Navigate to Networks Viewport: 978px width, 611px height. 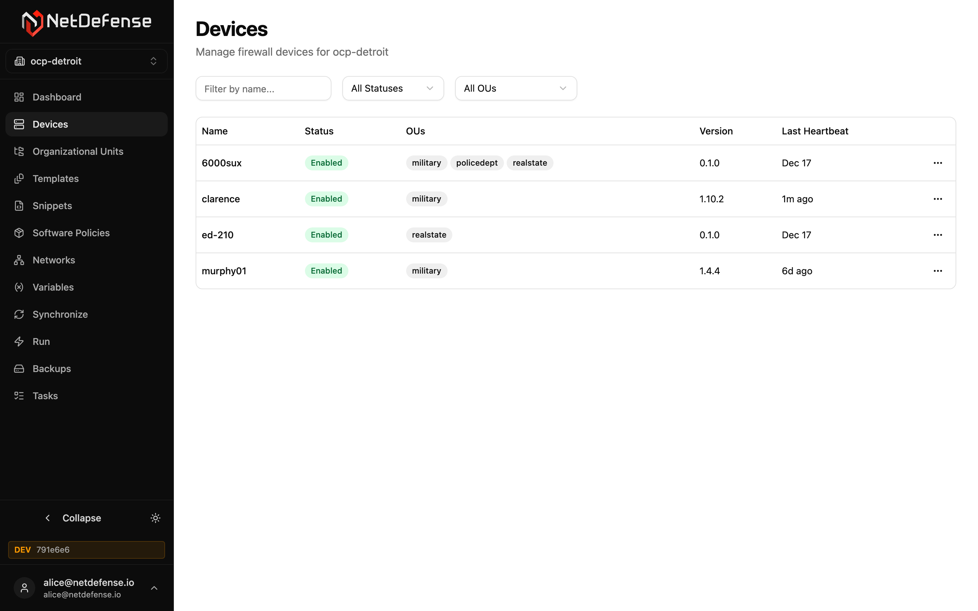pyautogui.click(x=87, y=260)
